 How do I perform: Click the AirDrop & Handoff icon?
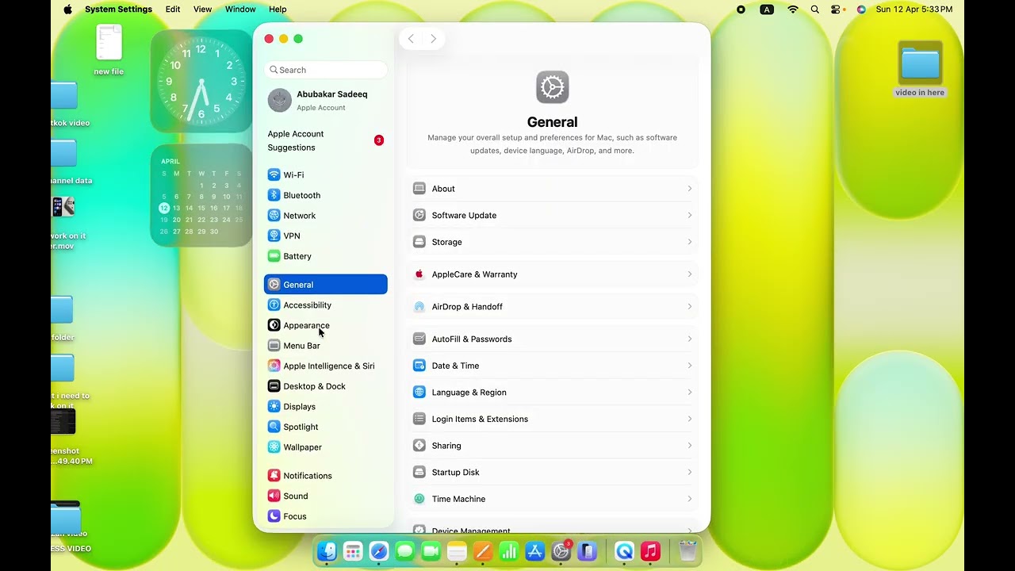point(419,307)
